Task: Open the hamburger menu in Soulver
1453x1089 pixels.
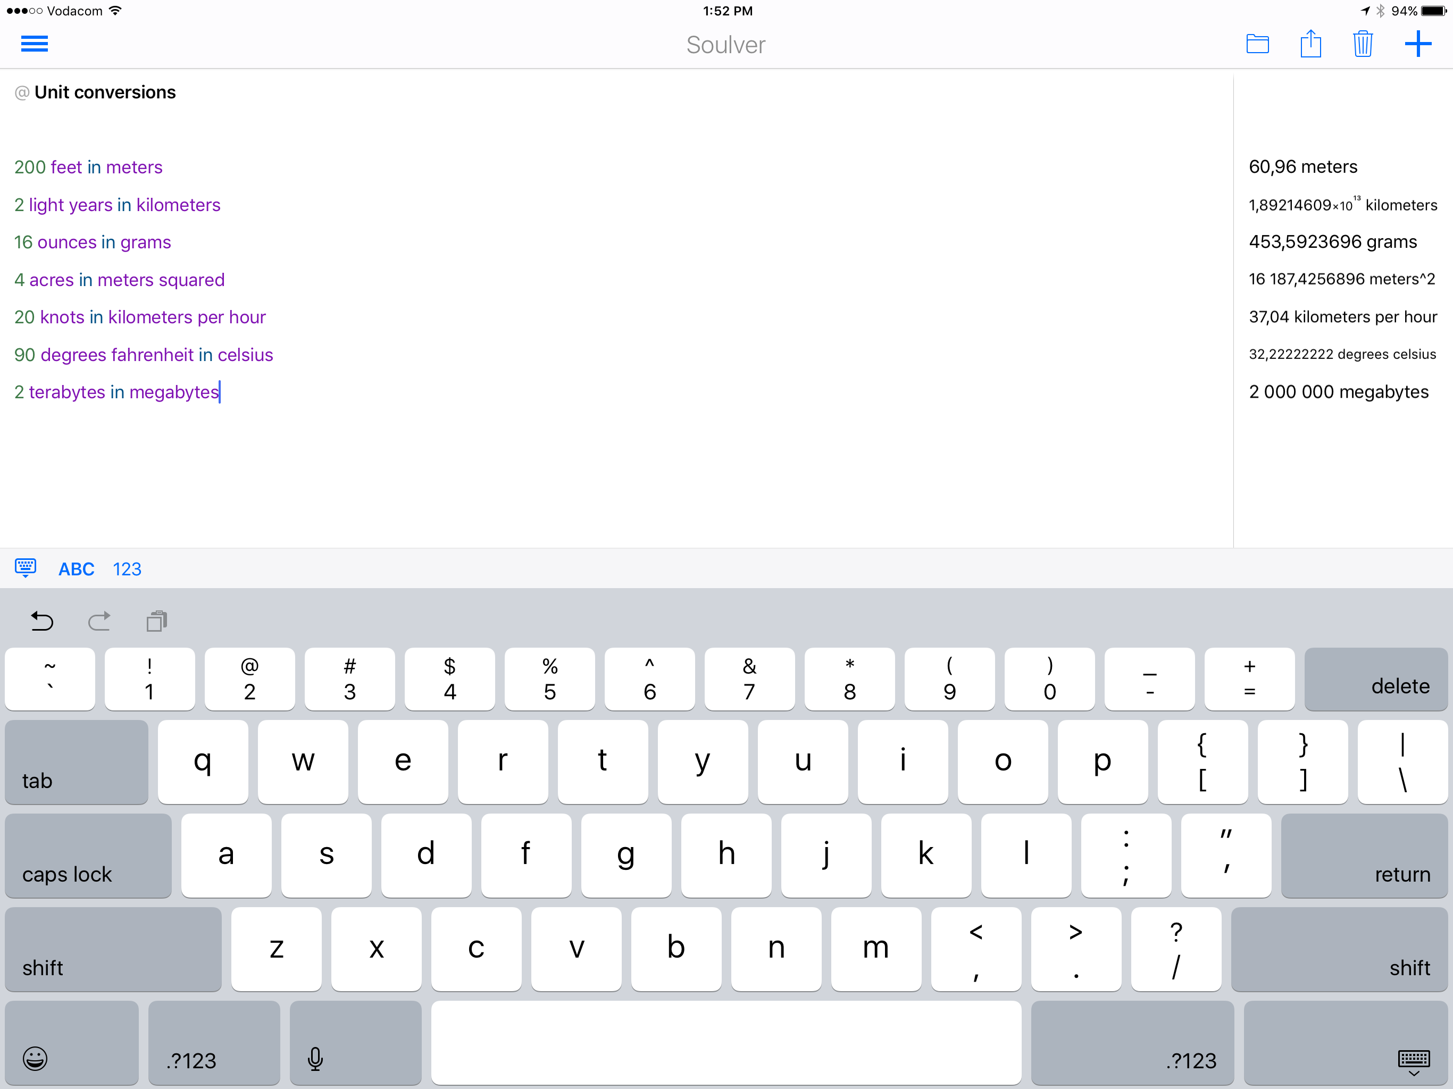Action: (x=34, y=44)
